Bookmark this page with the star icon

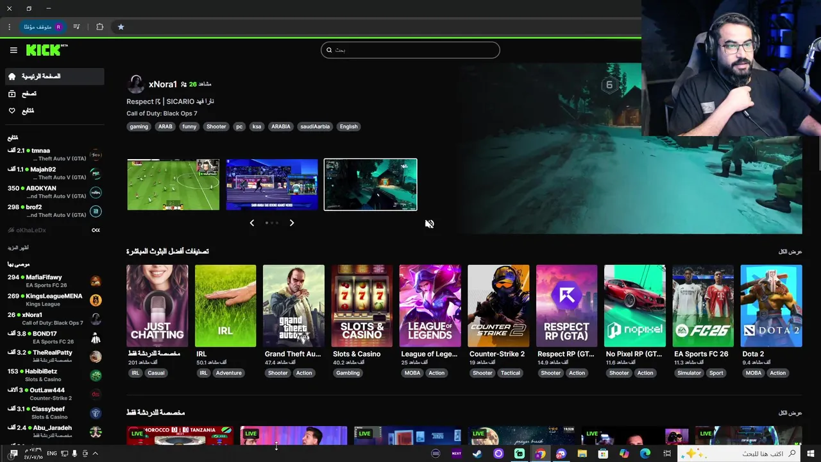[x=121, y=27]
